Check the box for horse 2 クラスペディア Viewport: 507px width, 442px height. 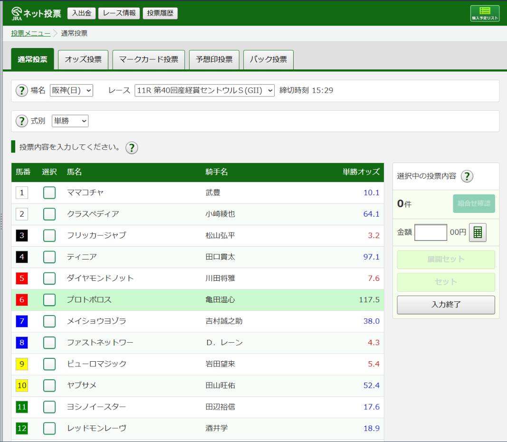coord(49,214)
